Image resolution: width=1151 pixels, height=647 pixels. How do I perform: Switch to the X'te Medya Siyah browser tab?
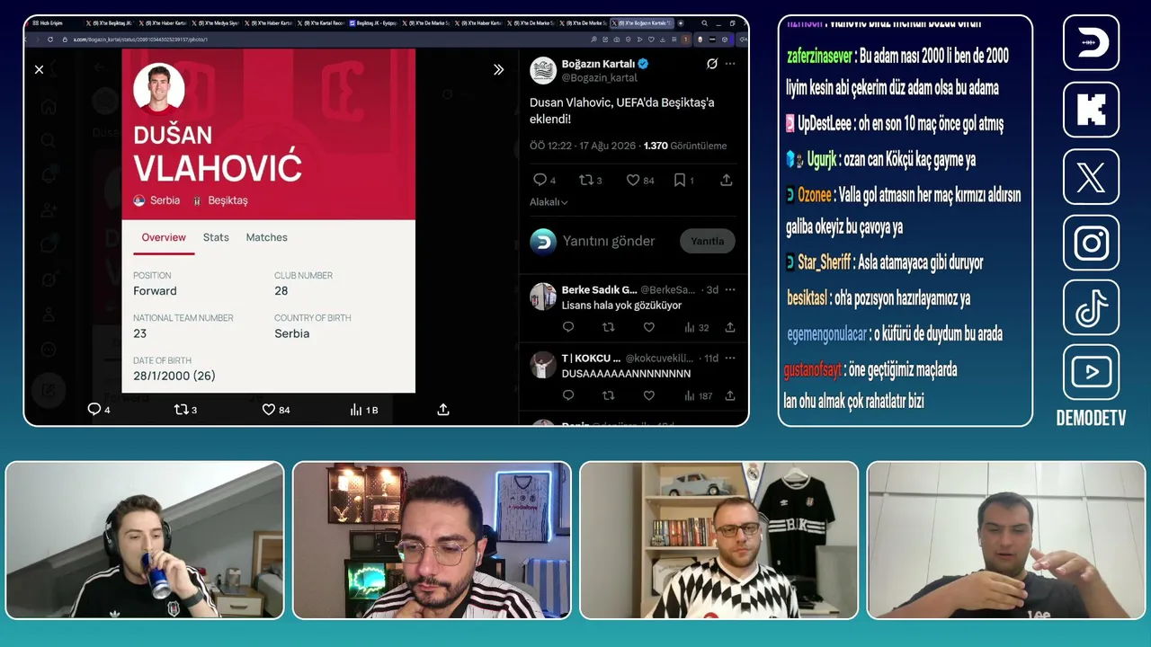tap(214, 22)
